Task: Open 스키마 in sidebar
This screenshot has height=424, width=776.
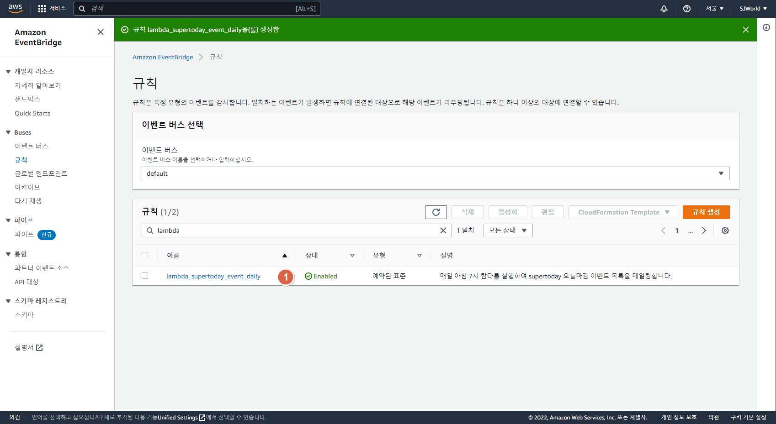Action: coord(24,315)
